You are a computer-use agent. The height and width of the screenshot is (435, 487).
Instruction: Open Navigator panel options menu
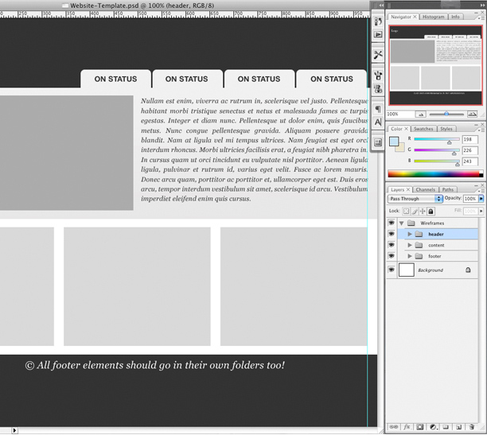482,17
